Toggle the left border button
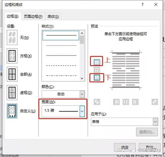 point(116,102)
